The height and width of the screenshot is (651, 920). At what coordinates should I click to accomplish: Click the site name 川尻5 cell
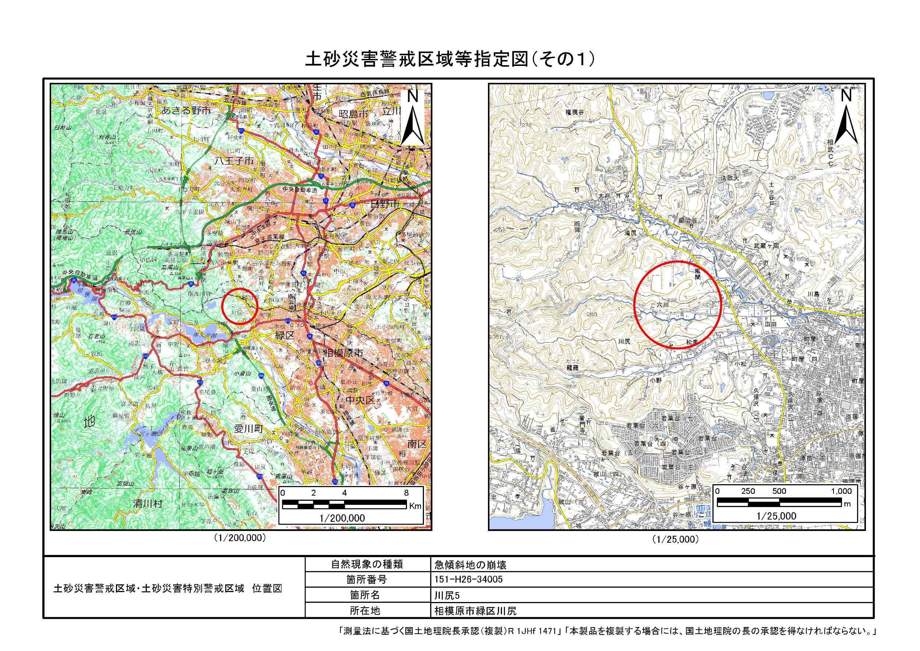point(447,595)
